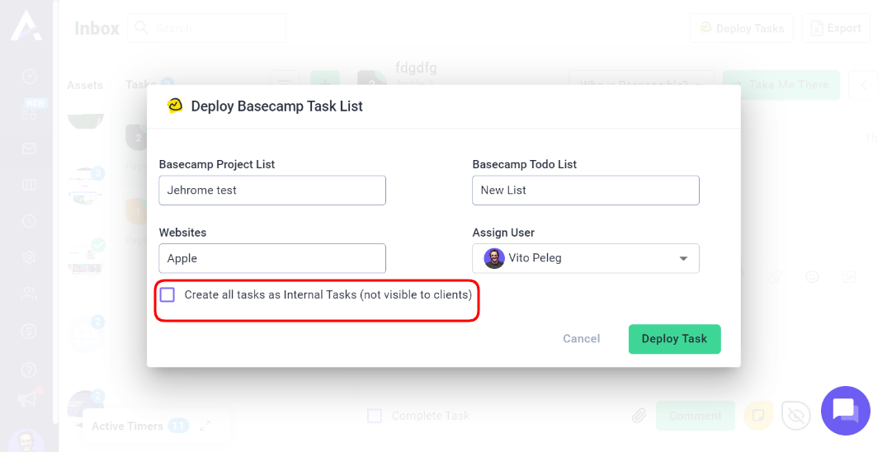Open the settings gear icon in sidebar
Image resolution: width=887 pixels, height=452 pixels.
pyautogui.click(x=29, y=257)
